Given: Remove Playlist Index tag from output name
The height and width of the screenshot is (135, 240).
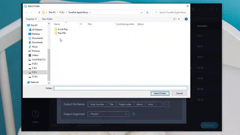Looking at the screenshot, I should 132,105.
